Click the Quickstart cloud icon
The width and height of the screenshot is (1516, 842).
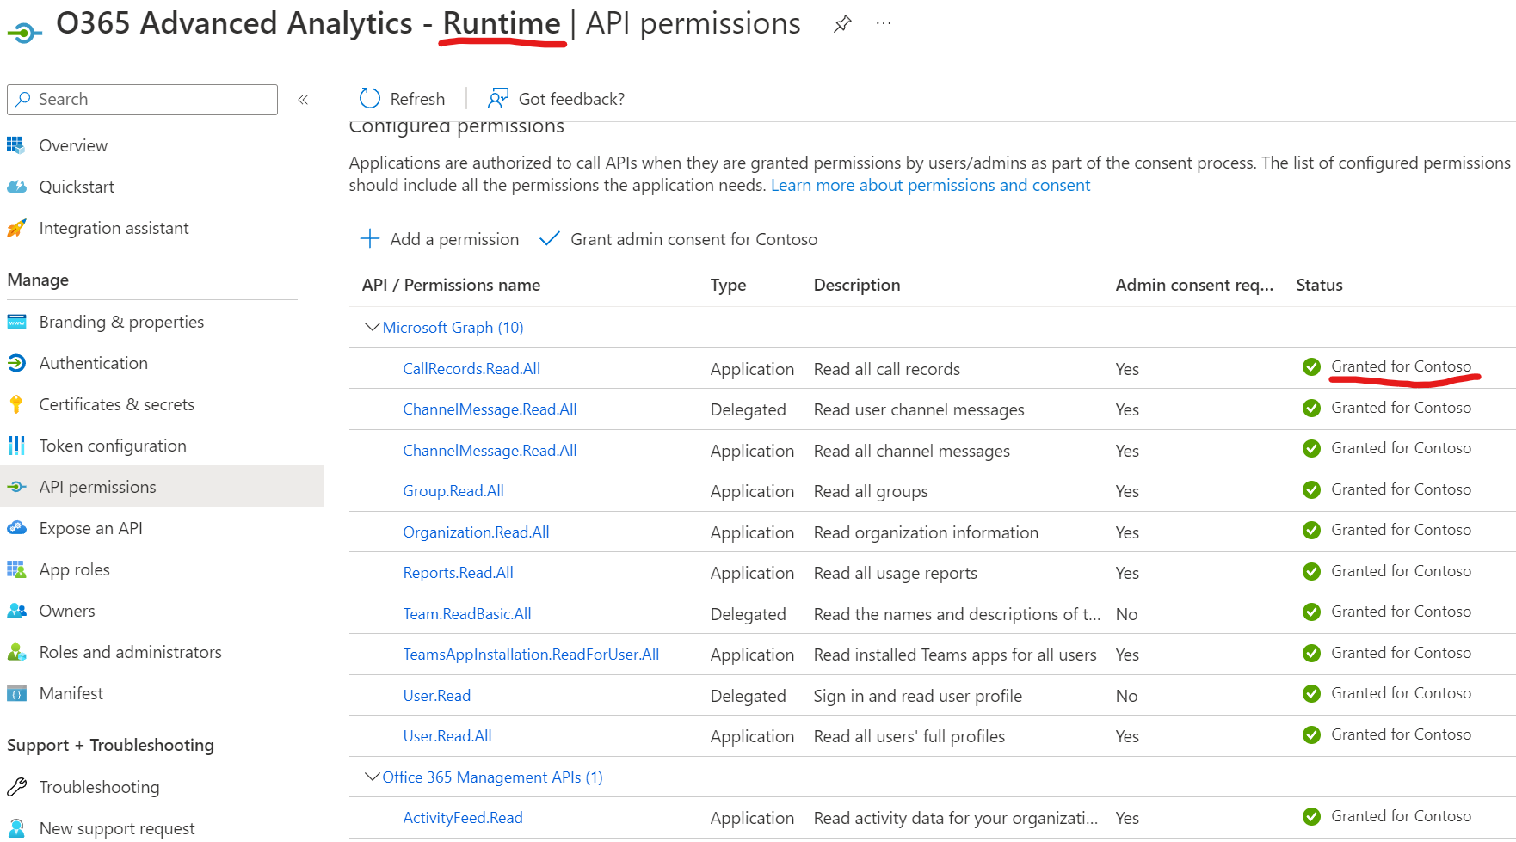pos(16,187)
